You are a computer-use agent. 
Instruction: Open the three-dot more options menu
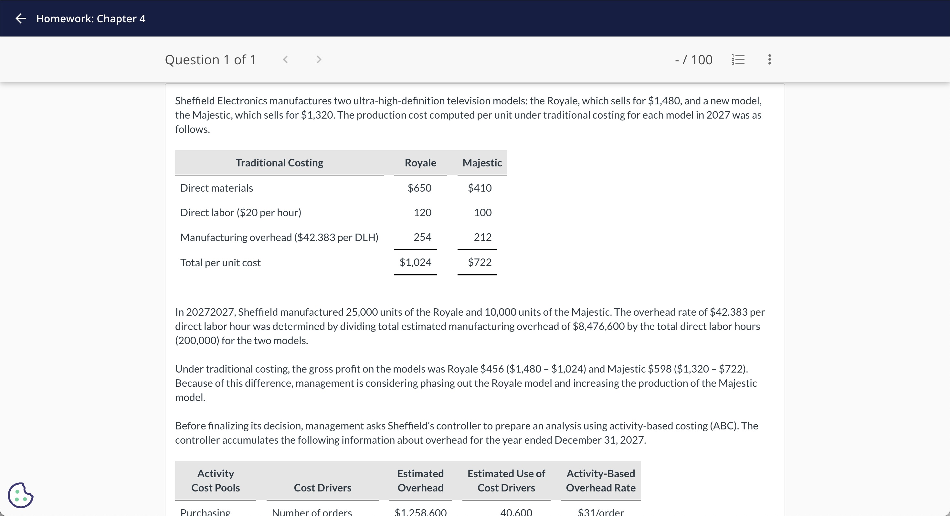[x=769, y=59]
